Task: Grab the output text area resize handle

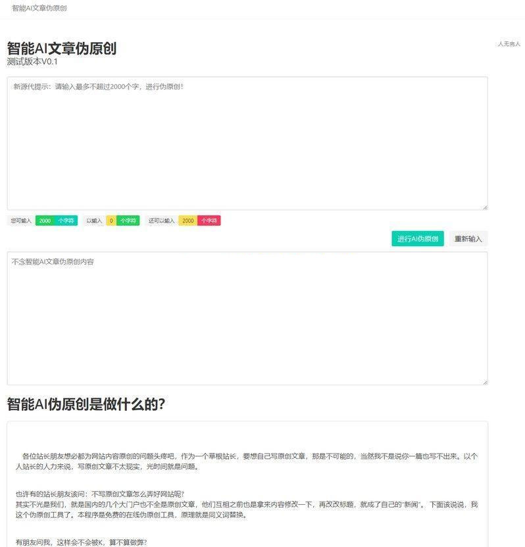Action: click(485, 382)
